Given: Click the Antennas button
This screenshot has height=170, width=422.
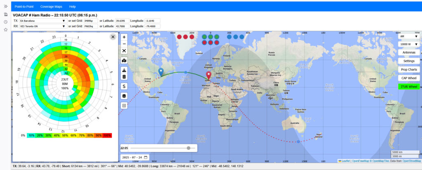Looking at the screenshot, I should [x=409, y=52].
